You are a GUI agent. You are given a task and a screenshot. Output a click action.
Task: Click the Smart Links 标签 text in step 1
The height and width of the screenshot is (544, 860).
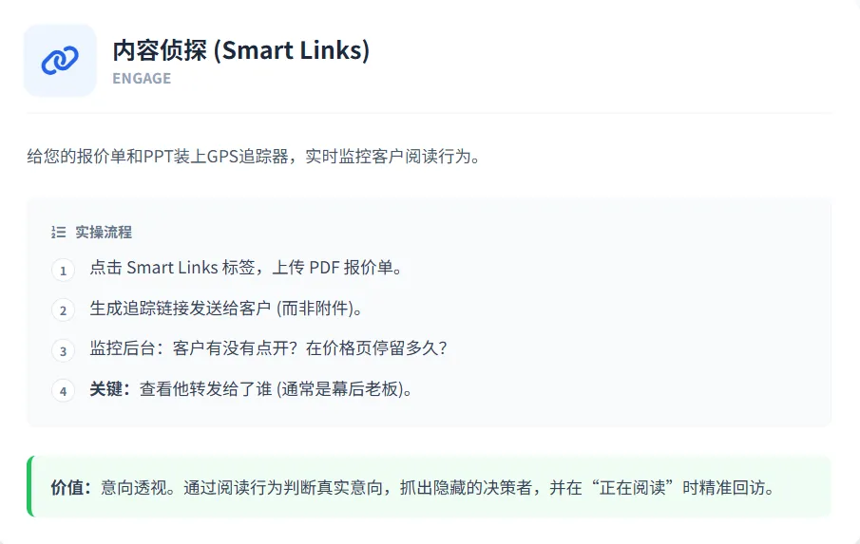pyautogui.click(x=191, y=268)
